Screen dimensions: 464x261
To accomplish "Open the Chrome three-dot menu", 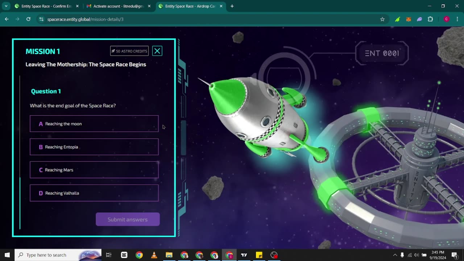I will click(457, 19).
